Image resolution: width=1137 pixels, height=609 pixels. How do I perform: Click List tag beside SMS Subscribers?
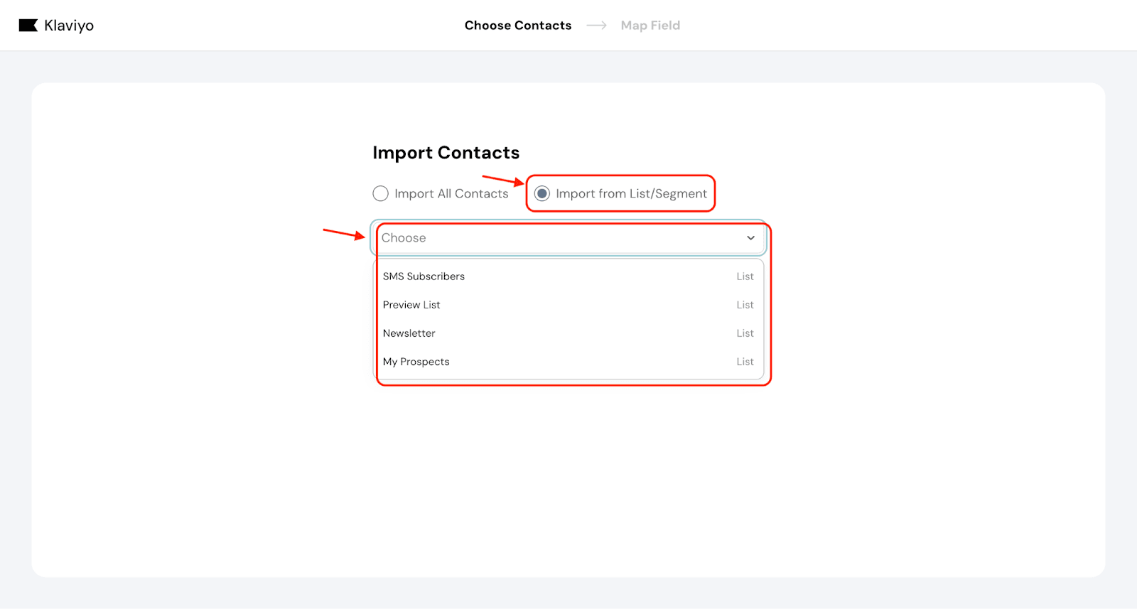[x=745, y=276]
